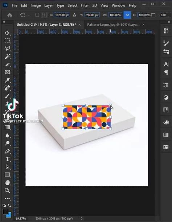Click the W width percentage field
Image resolution: width=172 pixels, height=222 pixels.
[115, 15]
